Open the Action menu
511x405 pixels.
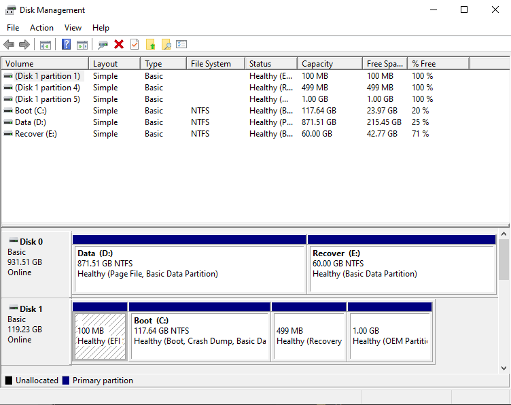pos(41,28)
